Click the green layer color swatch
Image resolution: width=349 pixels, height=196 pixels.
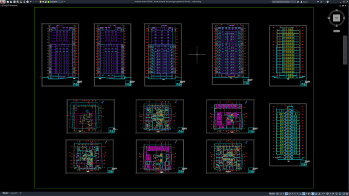pyautogui.click(x=49, y=2)
